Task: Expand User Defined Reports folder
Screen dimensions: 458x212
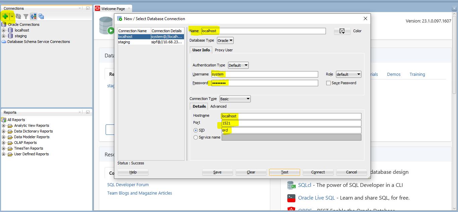Action: [x=4, y=154]
